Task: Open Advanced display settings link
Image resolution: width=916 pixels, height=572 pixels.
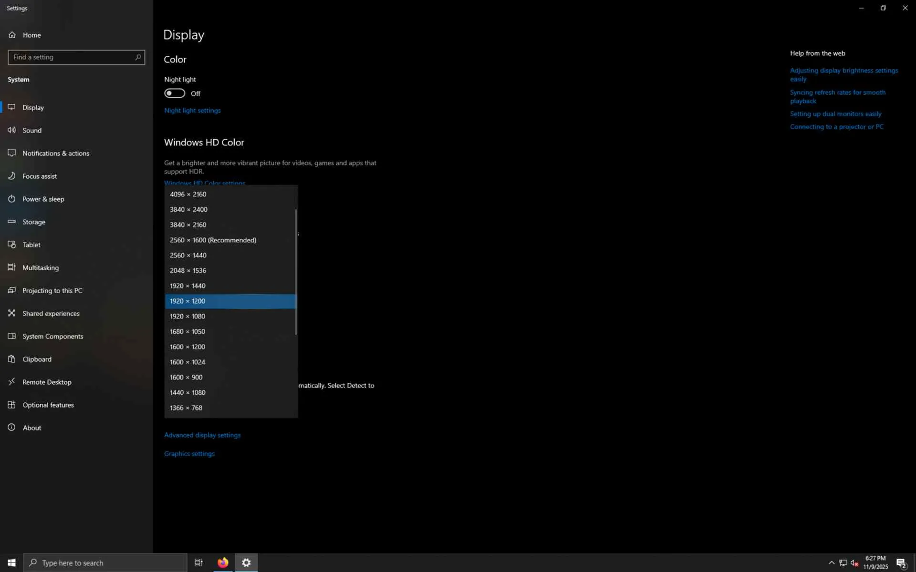Action: tap(202, 435)
